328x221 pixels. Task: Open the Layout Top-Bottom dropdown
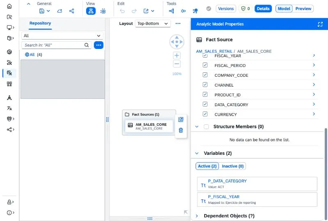(x=153, y=24)
